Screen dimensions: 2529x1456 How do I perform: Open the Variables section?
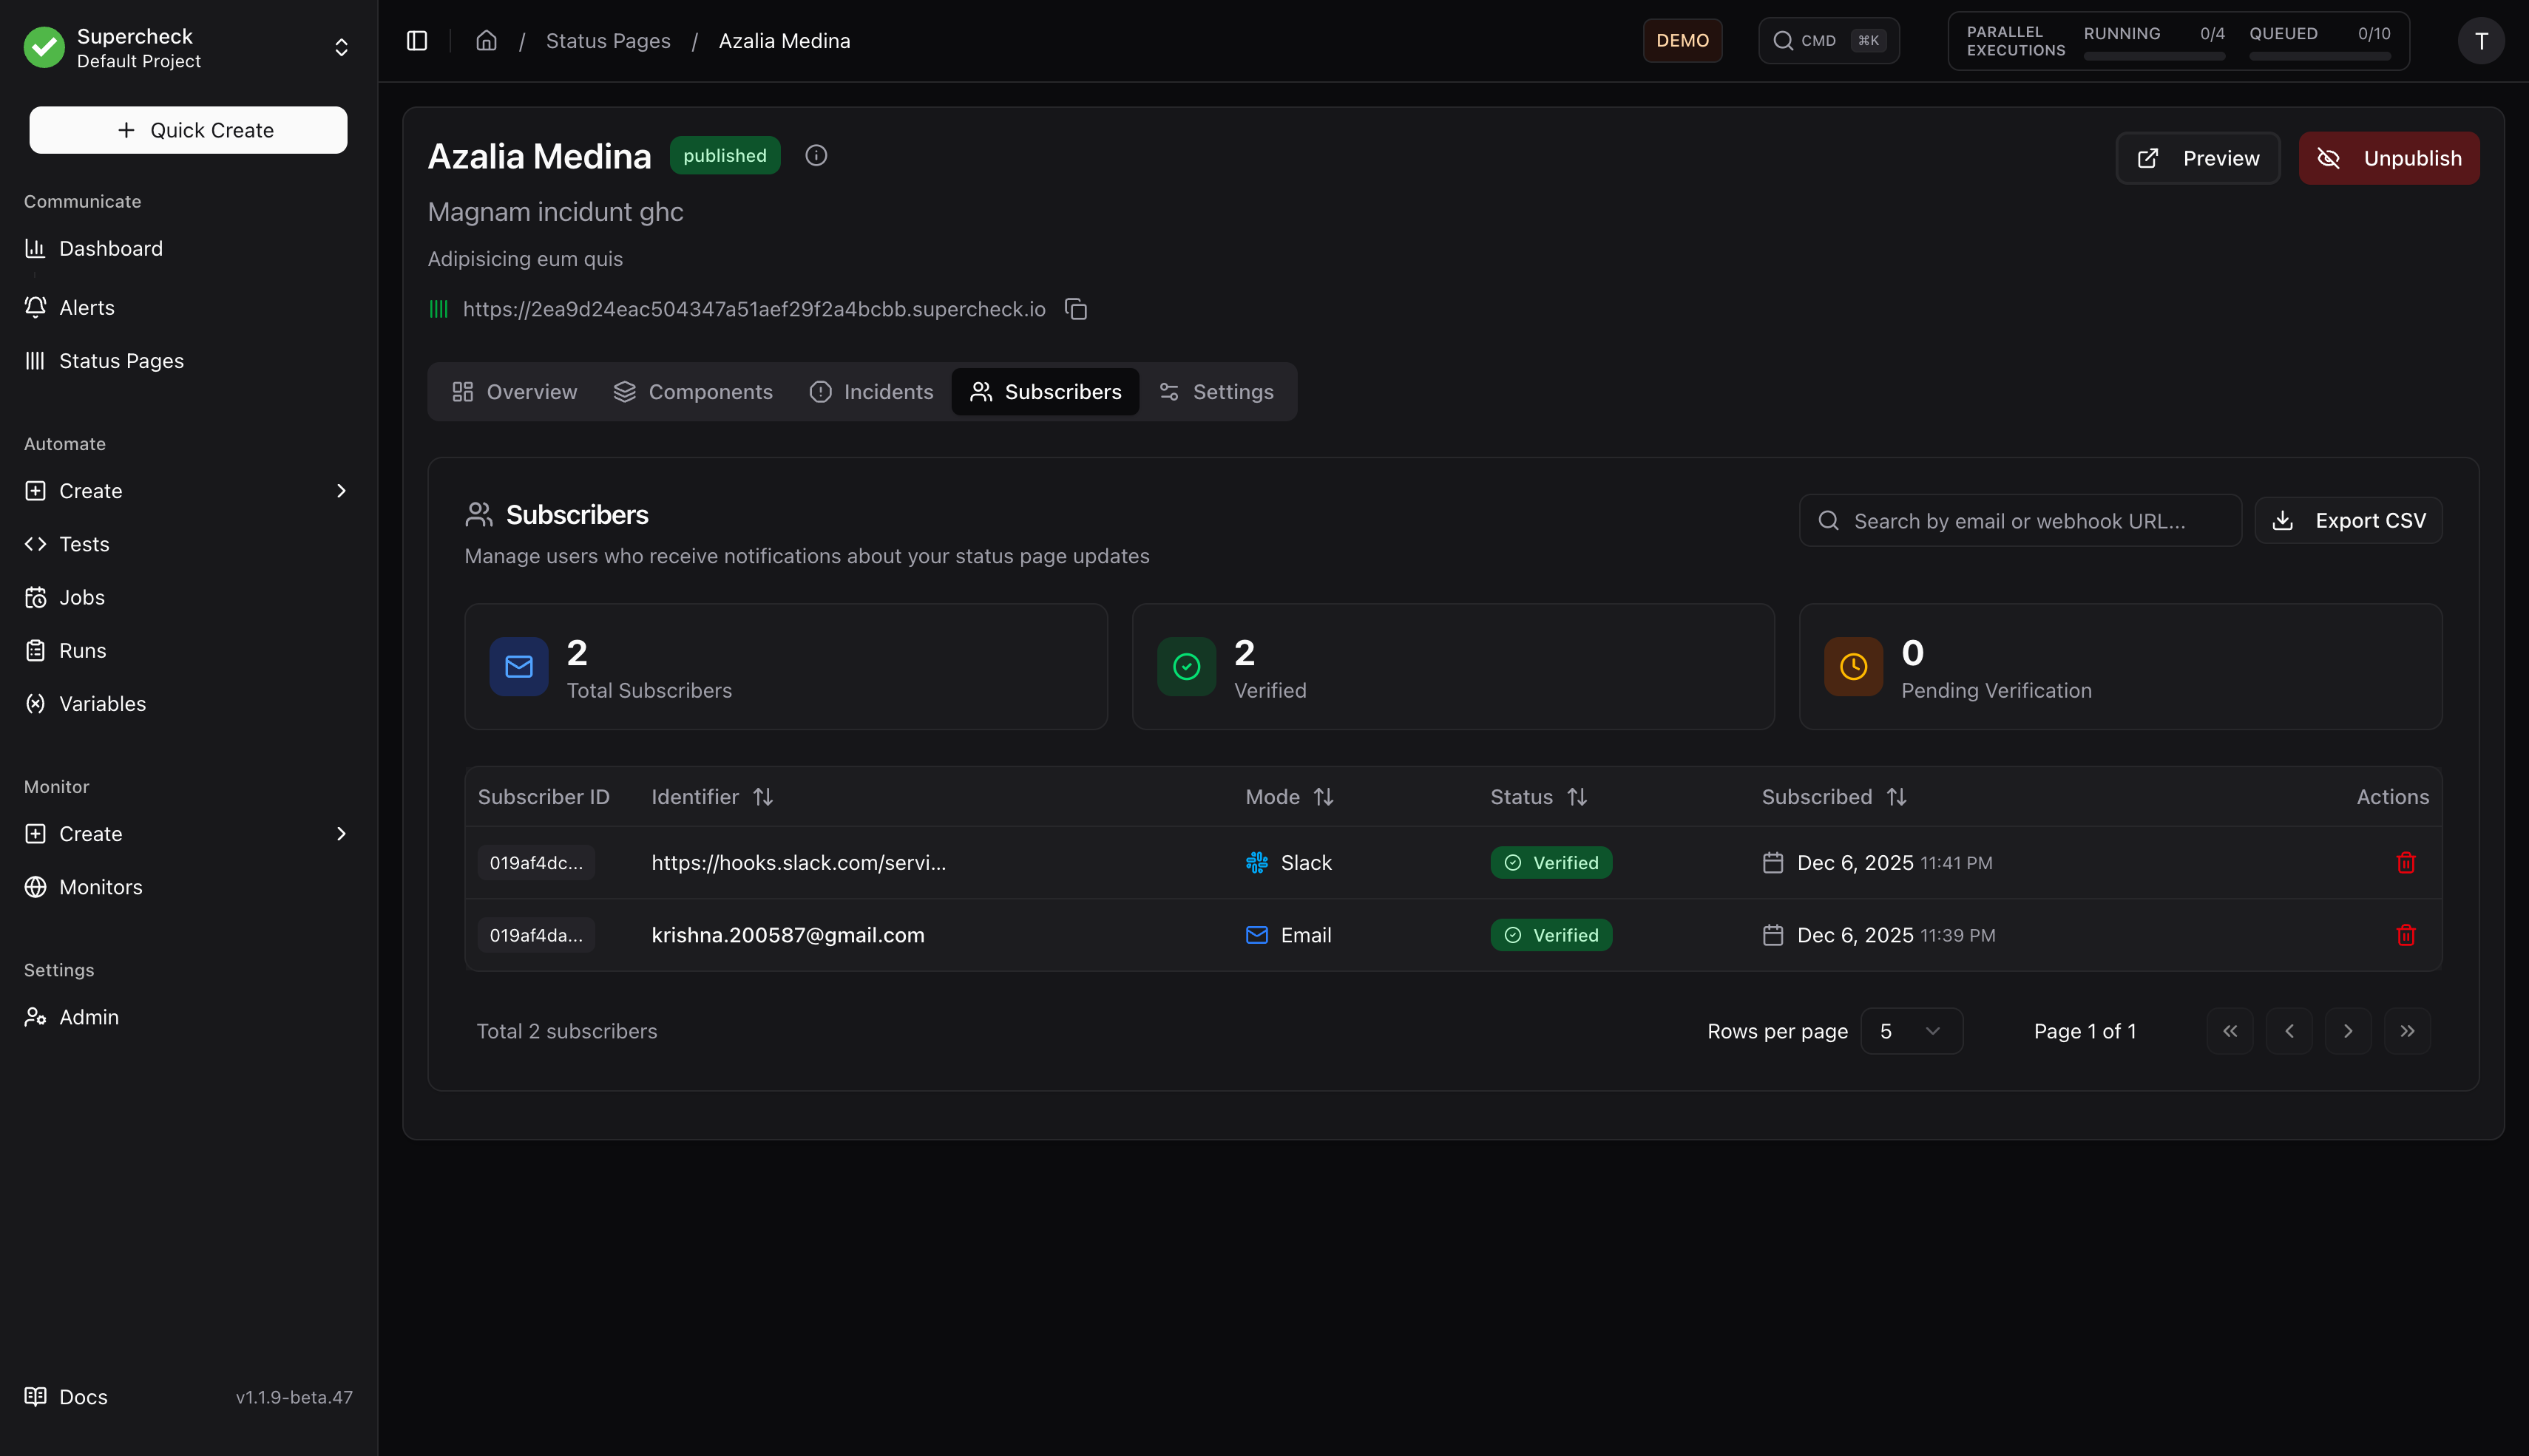pos(101,703)
